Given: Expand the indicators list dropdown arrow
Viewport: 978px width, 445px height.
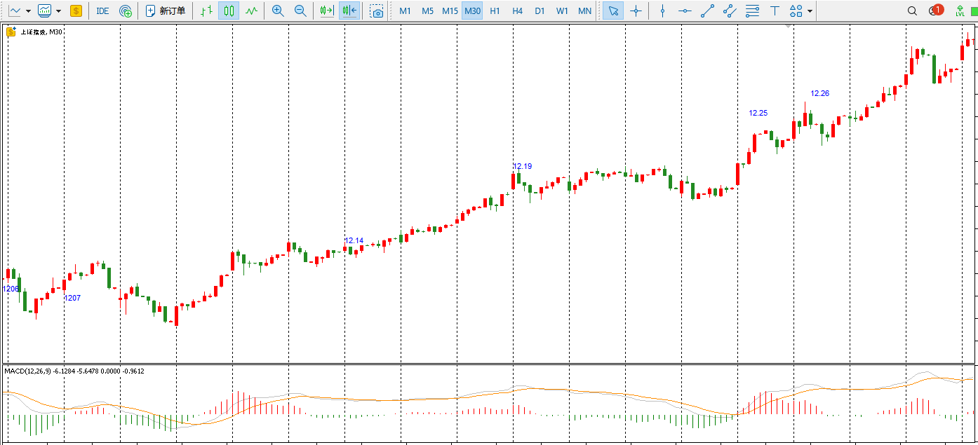Looking at the screenshot, I should point(58,11).
